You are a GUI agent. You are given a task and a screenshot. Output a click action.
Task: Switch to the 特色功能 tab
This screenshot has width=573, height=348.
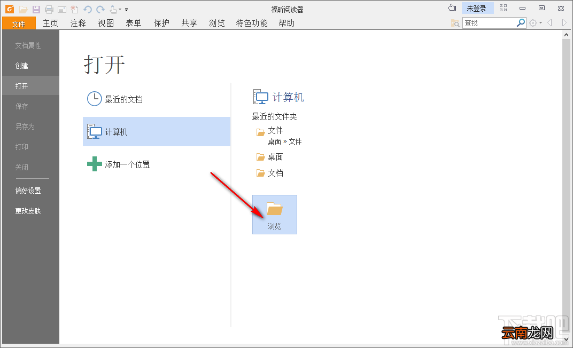pyautogui.click(x=252, y=23)
